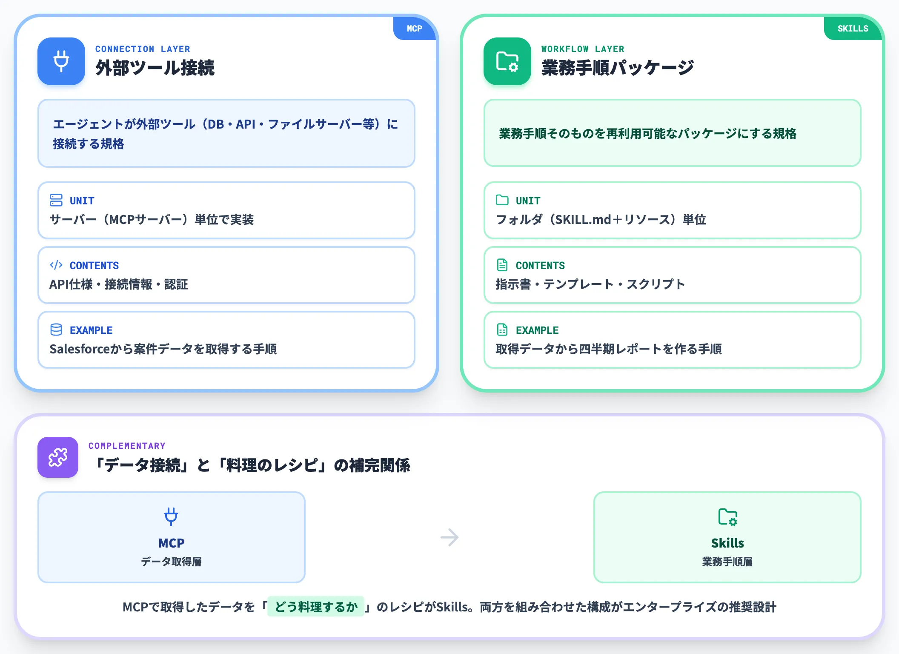This screenshot has height=654, width=899.
Task: Select the Skills 業務手順層 card
Action: 727,537
